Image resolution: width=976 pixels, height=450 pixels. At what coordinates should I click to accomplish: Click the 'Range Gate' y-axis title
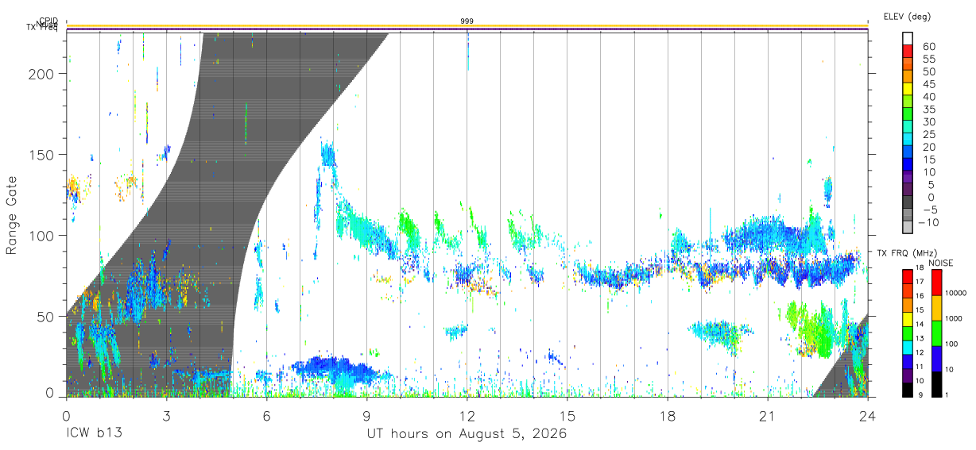(12, 216)
